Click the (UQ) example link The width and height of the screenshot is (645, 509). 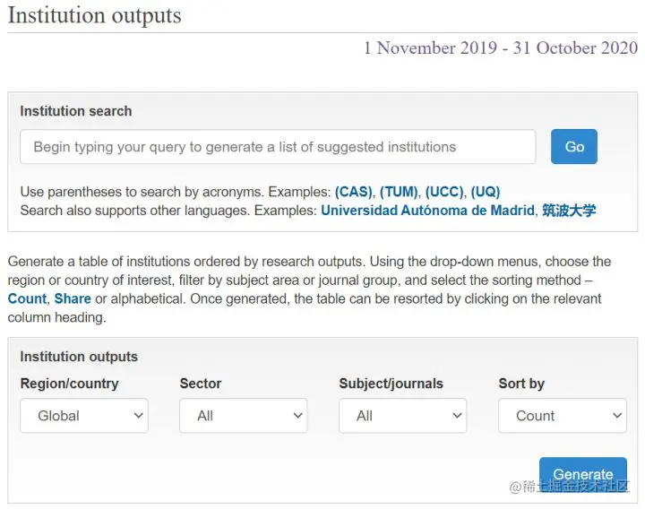point(486,192)
